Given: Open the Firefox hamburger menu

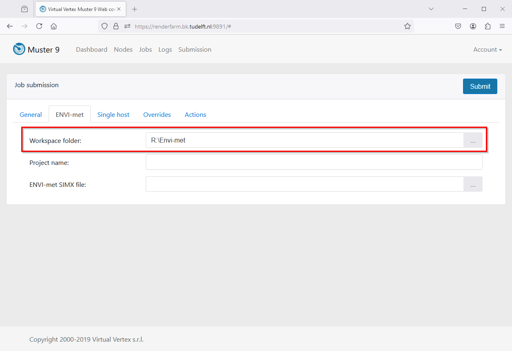Looking at the screenshot, I should coord(502,26).
